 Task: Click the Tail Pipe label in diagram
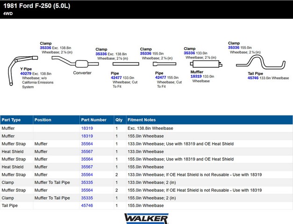pos(256,74)
